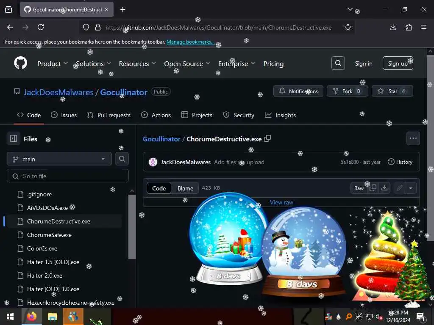This screenshot has height=325, width=434.
Task: Open Windows Start menu
Action: click(x=10, y=317)
